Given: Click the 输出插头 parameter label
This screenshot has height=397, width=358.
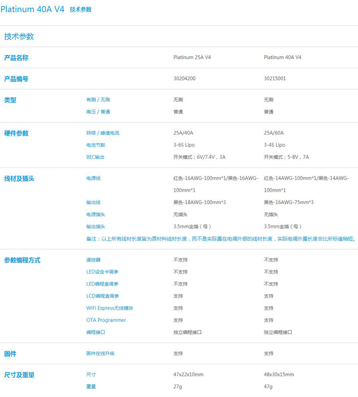Looking at the screenshot, I should [x=95, y=226].
